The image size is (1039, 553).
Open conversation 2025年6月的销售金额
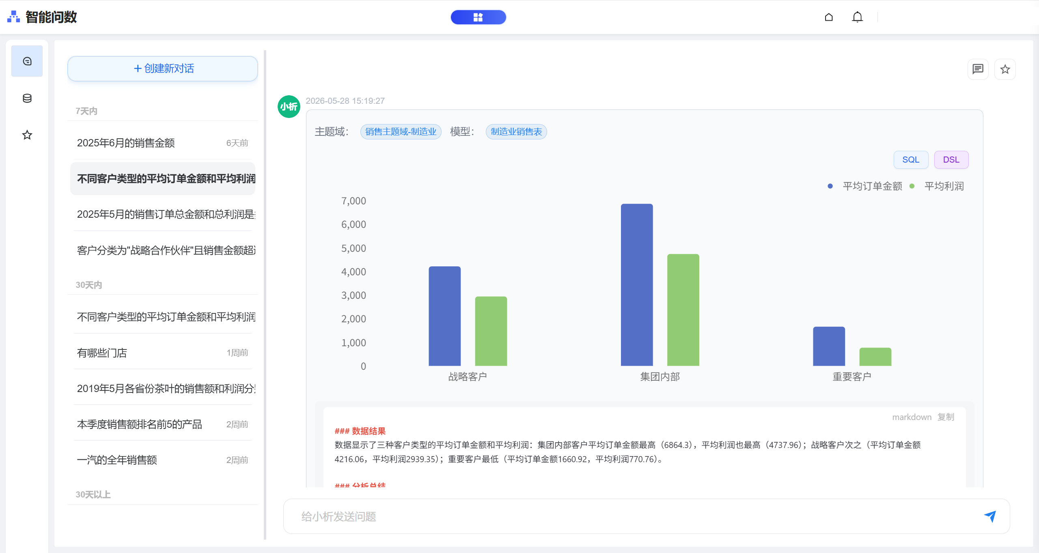[x=163, y=143]
